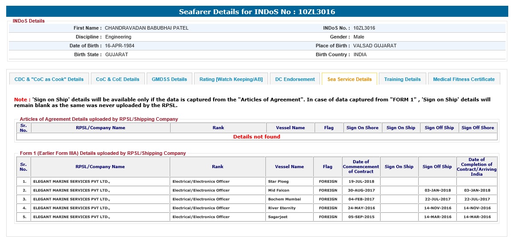Click the Seafarer Details page title bar
Screen dimensions: 514x246
[257, 12]
